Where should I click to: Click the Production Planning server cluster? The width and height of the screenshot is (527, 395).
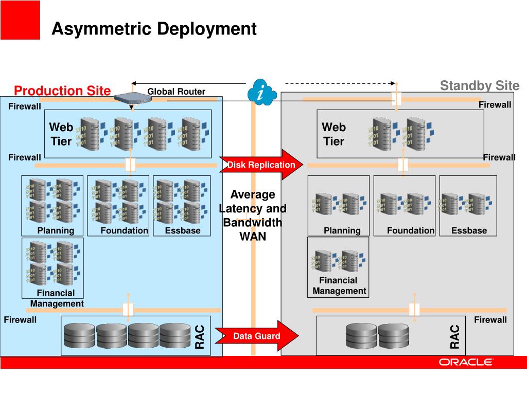(x=53, y=201)
